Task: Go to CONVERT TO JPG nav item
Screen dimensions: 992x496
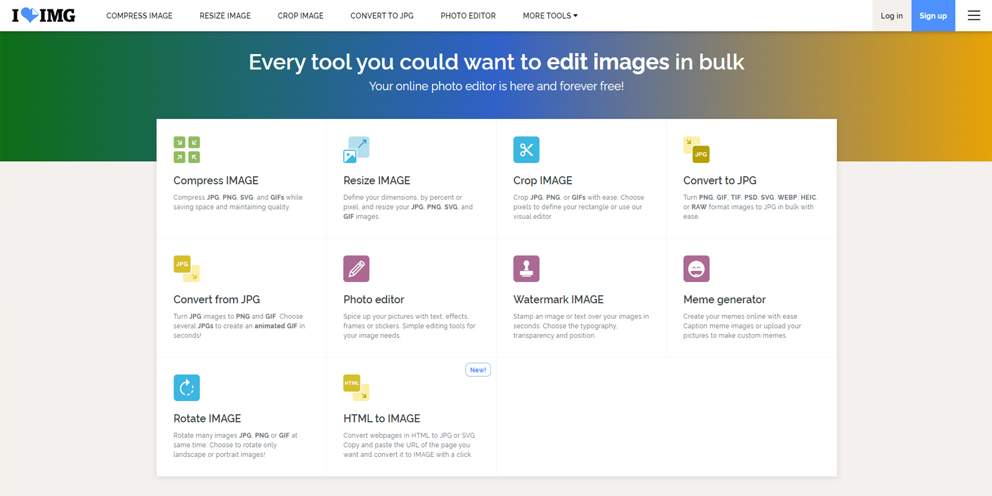Action: (x=382, y=15)
